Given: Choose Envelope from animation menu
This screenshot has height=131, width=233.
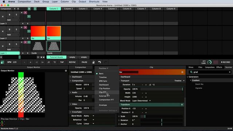Looking at the screenshot, I should click(x=103, y=105).
